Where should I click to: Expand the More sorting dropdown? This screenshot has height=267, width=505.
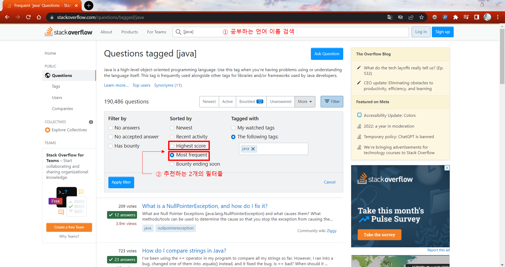point(305,102)
